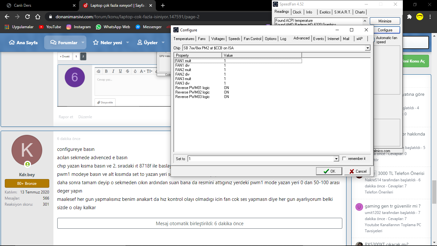Select the Fan Control tab
Image resolution: width=437 pixels, height=246 pixels.
[252, 39]
